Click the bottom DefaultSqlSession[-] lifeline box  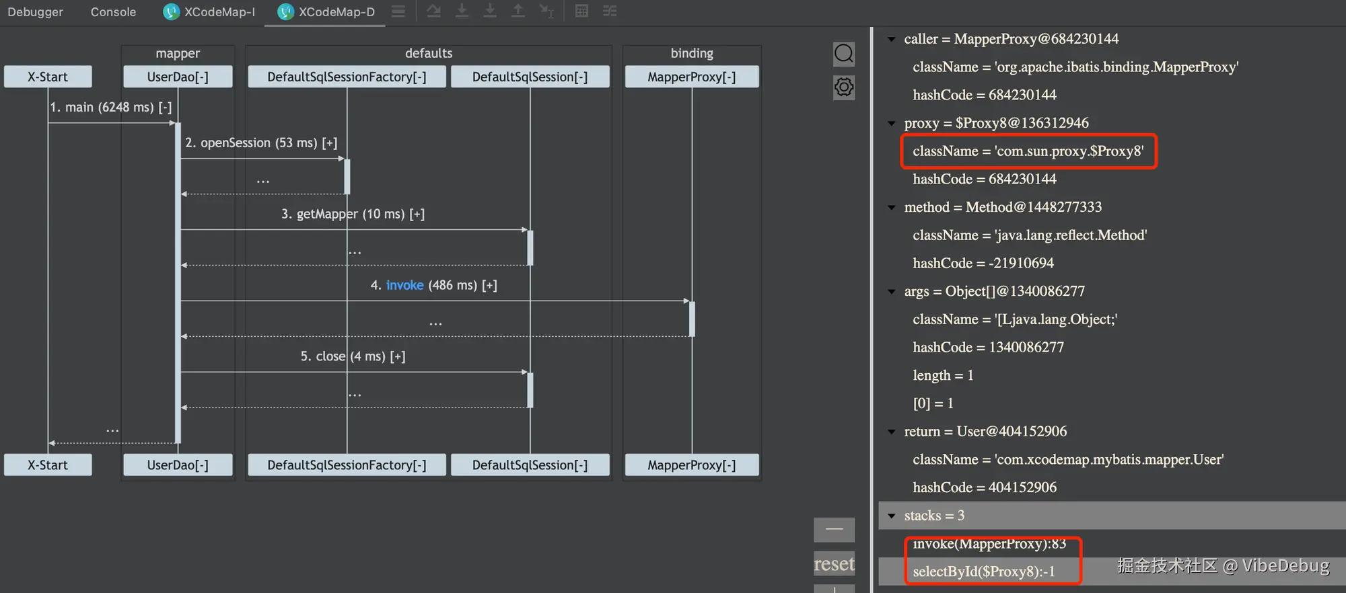click(530, 465)
